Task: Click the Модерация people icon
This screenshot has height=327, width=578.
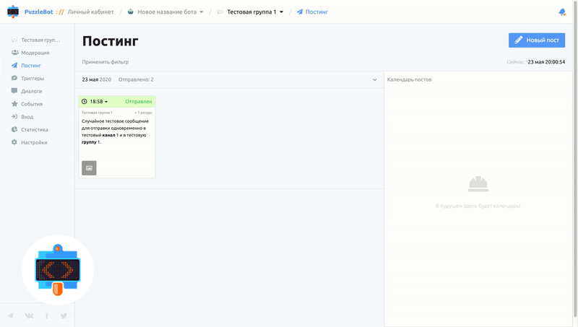Action: [x=14, y=52]
